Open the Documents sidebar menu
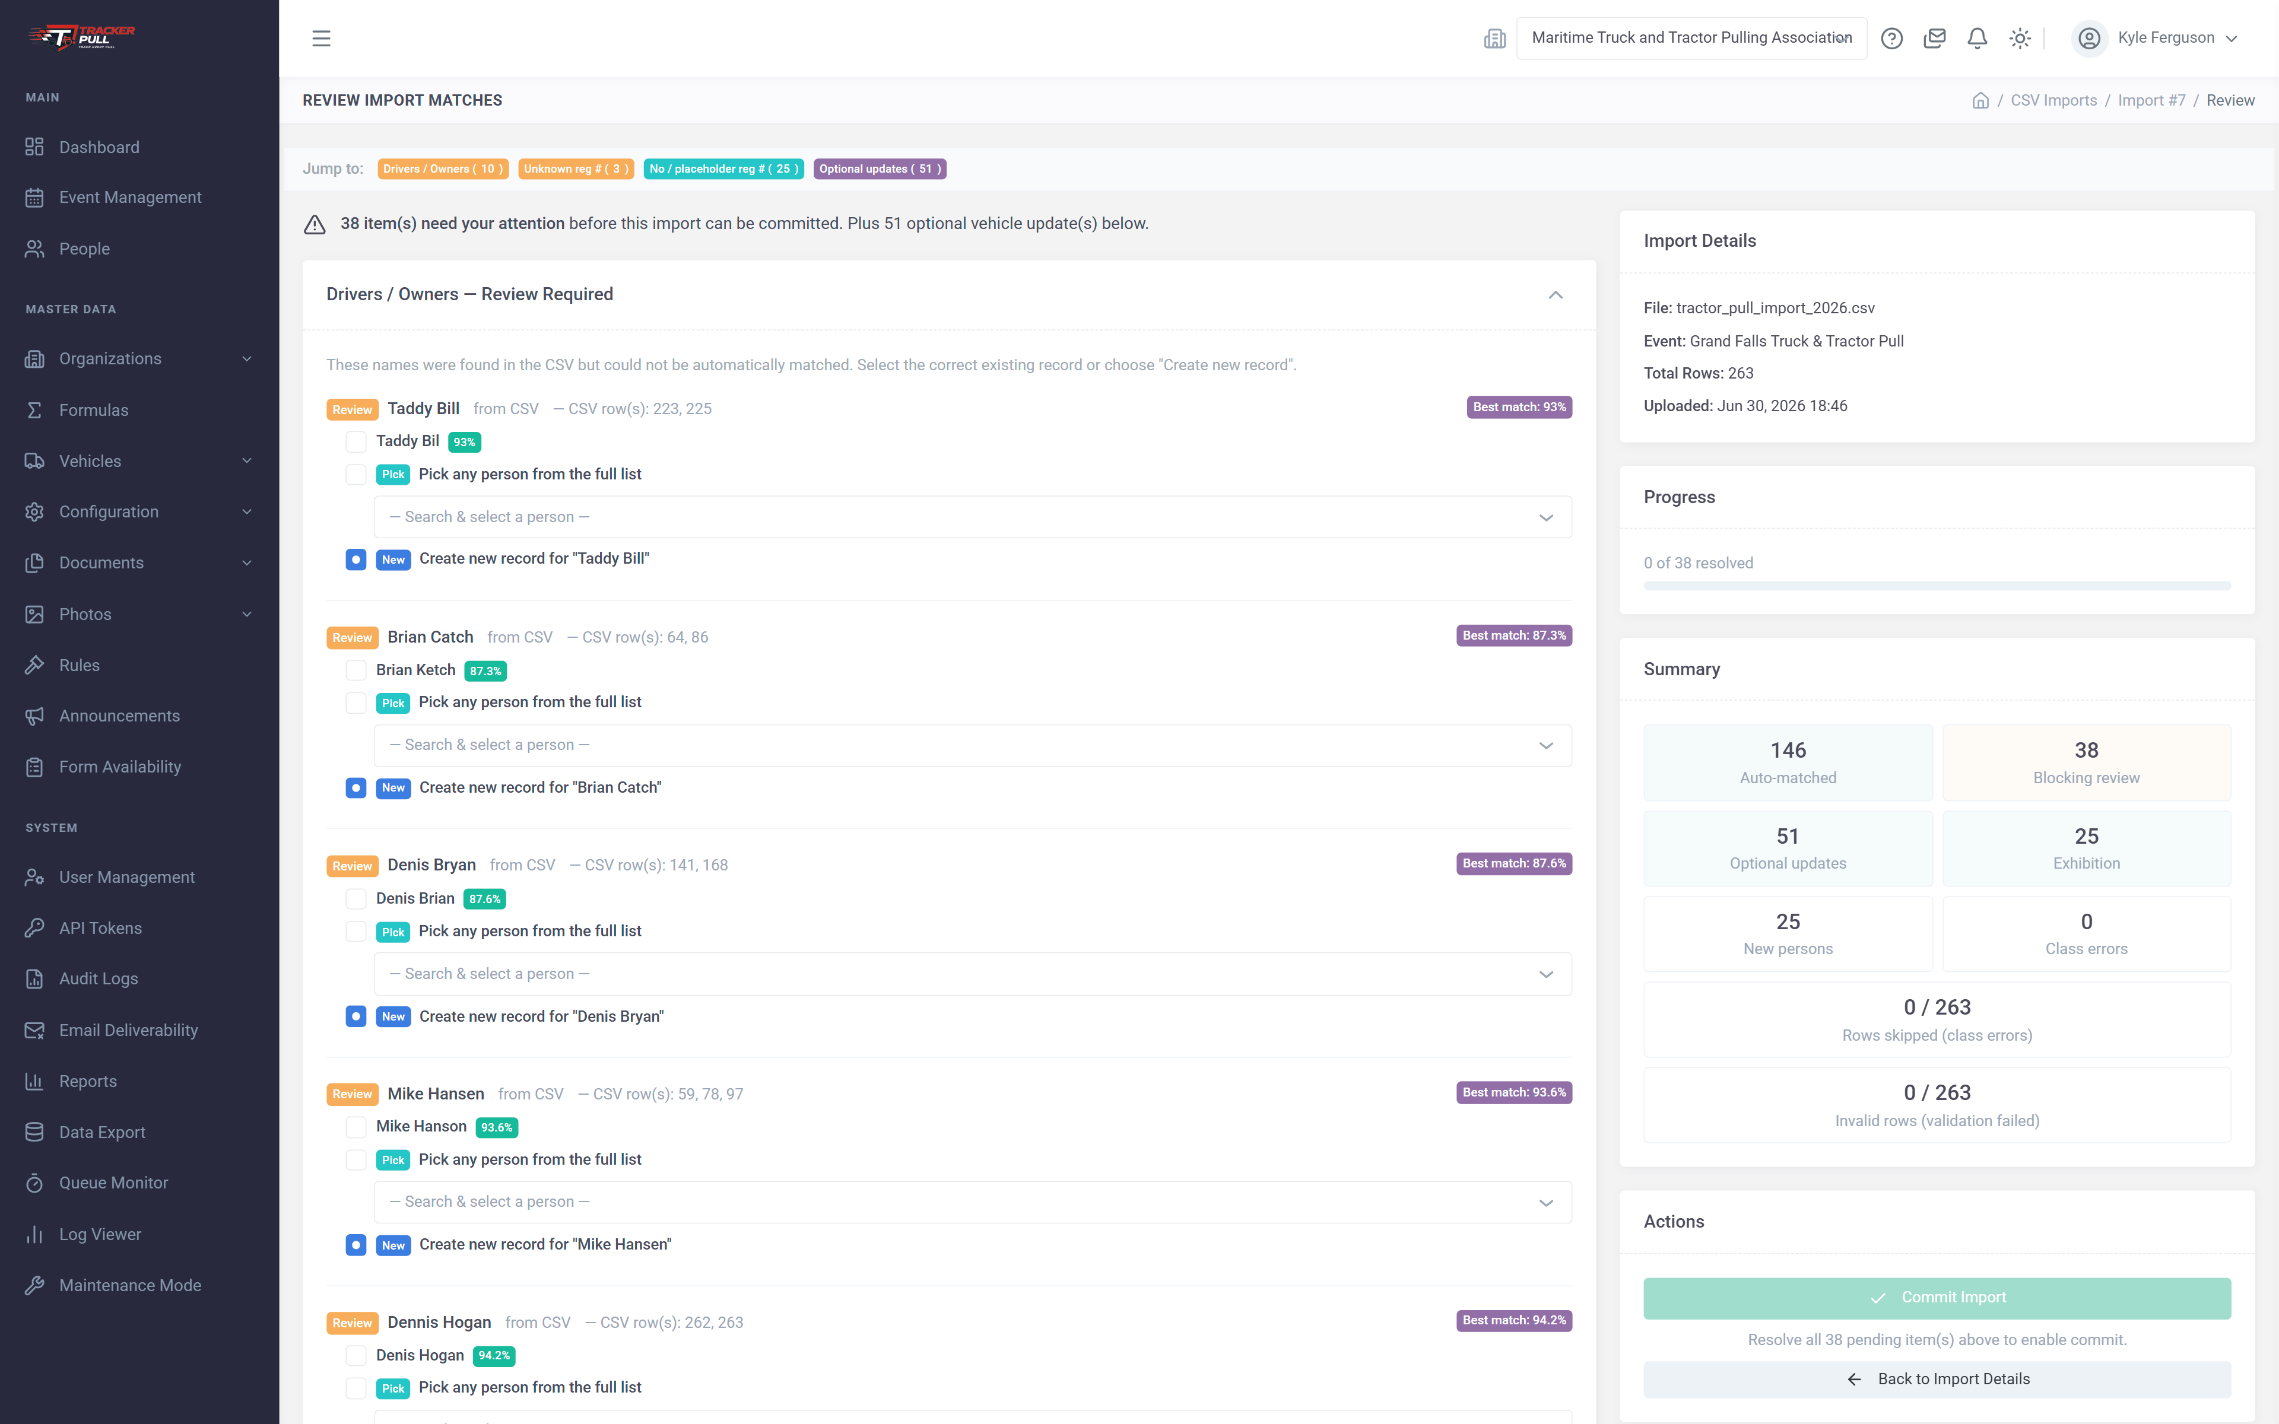The height and width of the screenshot is (1424, 2279). point(139,563)
